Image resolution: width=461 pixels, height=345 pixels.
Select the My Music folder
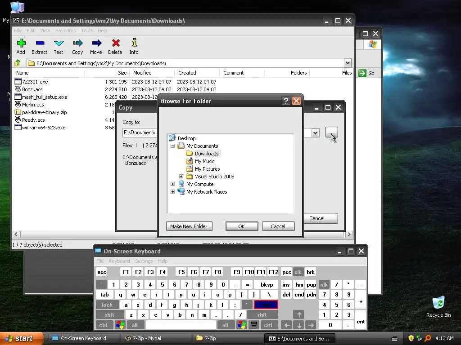coord(205,161)
